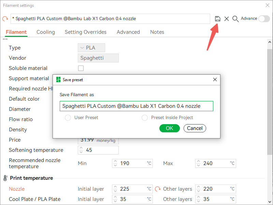The height and width of the screenshot is (205, 273).
Task: Close the Filament settings window
Action: 268,5
